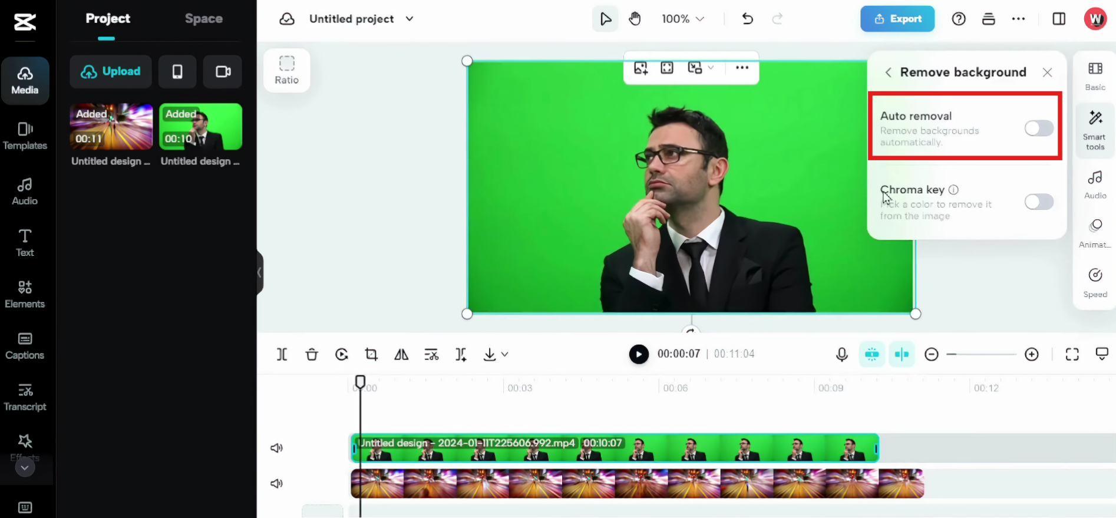This screenshot has height=518, width=1116.
Task: Click the Chroma key info icon
Action: point(953,190)
